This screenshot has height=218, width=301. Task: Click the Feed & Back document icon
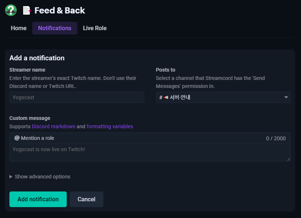tap(26, 10)
